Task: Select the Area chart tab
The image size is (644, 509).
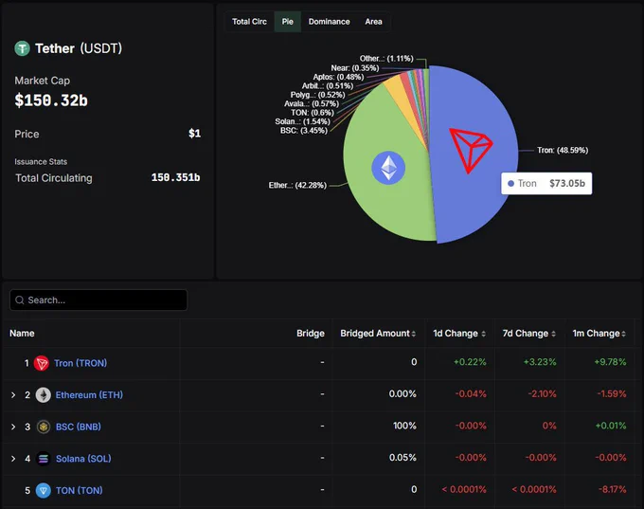Action: tap(373, 22)
